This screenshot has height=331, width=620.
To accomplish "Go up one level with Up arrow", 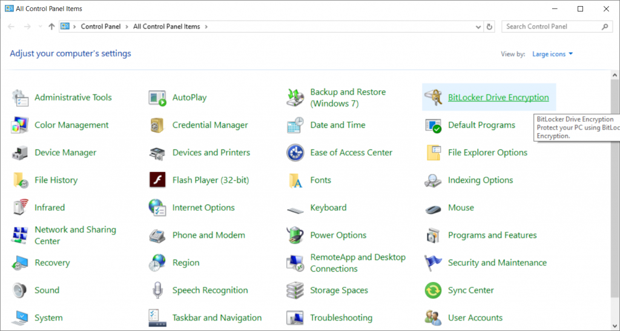I will [51, 27].
